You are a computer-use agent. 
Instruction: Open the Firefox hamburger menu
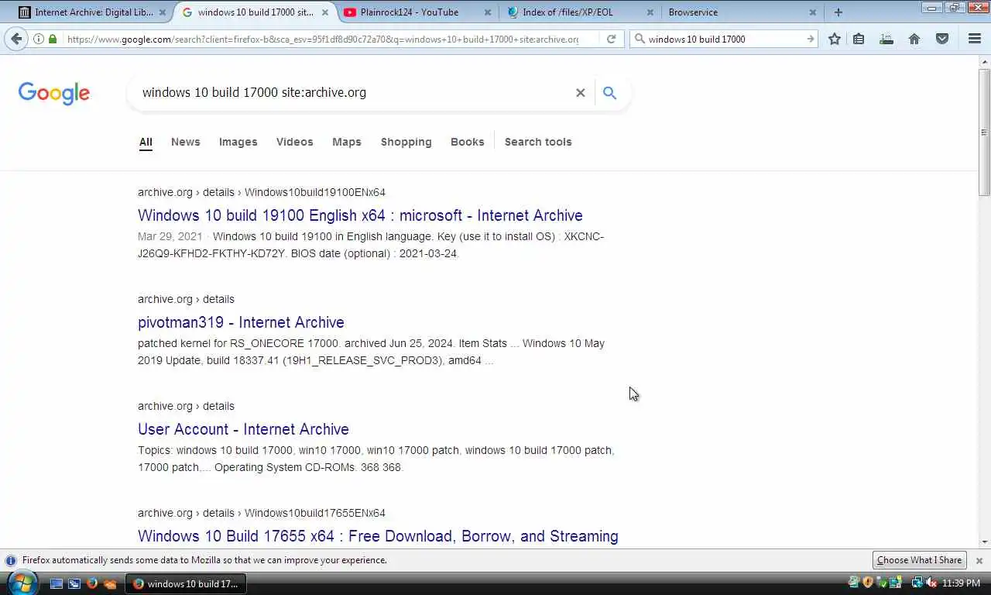(x=975, y=39)
